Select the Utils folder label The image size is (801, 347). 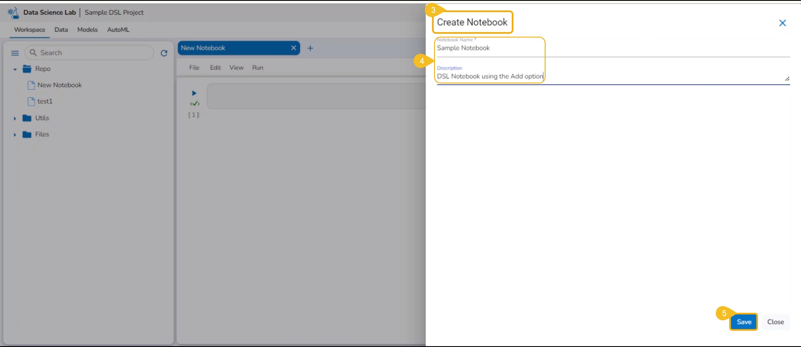[x=42, y=118]
